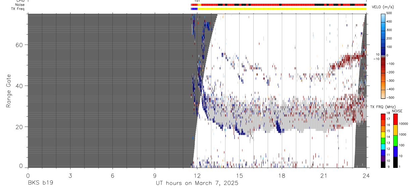Screen dimensions: 412x190
Task: Pick the yellow 14–15 MHz swatch in the TX FRQ legend
Action: pos(383,134)
